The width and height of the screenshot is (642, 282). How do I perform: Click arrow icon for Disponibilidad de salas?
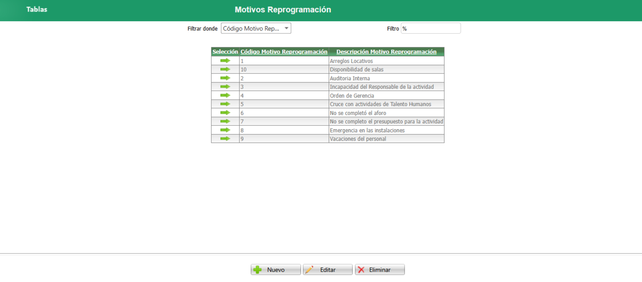tap(225, 69)
